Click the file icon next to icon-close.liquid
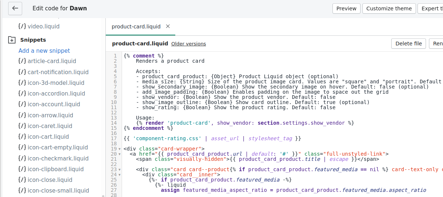This screenshot has width=443, height=197. pos(22,180)
